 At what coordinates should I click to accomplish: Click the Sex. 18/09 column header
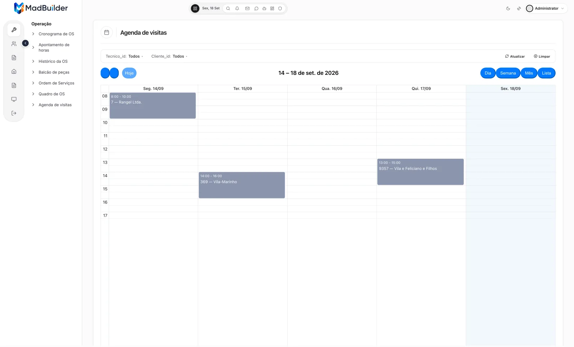[511, 88]
